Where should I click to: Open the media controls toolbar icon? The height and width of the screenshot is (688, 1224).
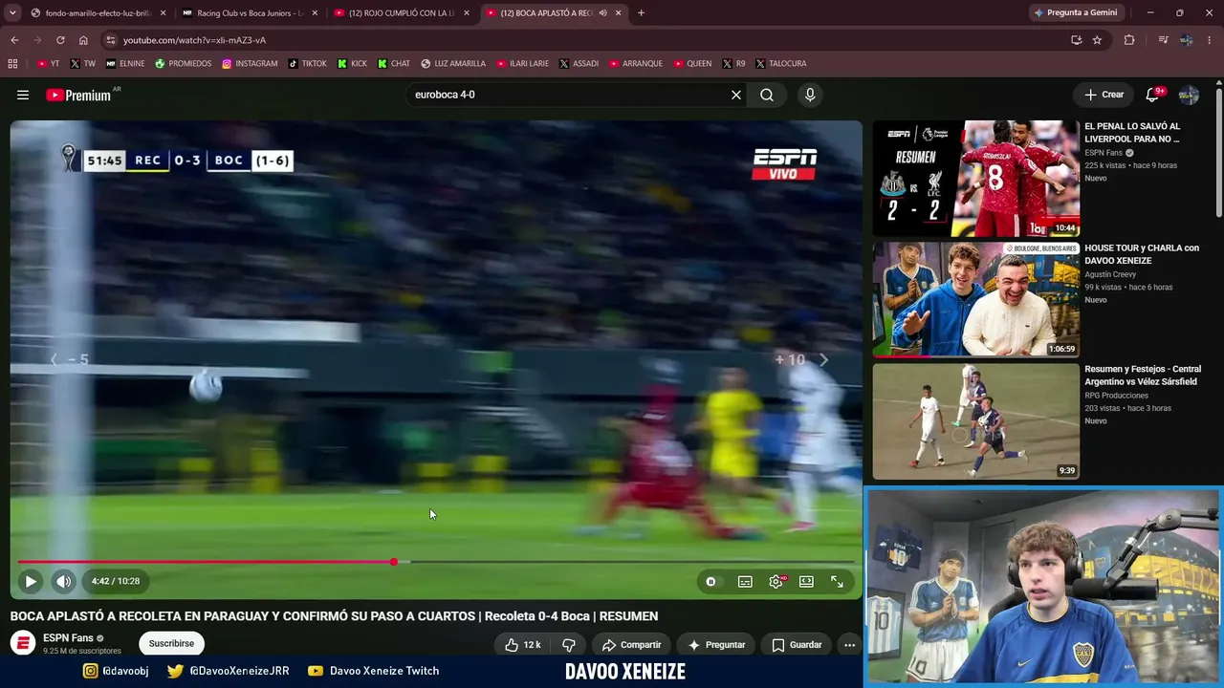pyautogui.click(x=1163, y=40)
